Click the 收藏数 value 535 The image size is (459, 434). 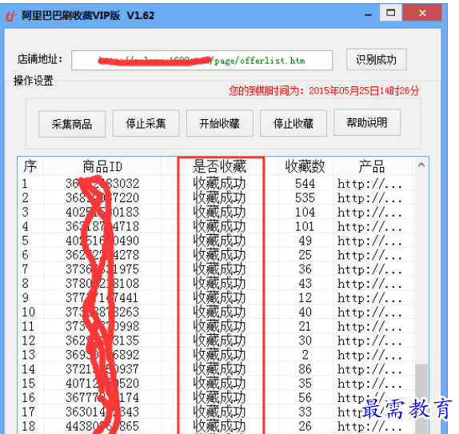coord(305,198)
